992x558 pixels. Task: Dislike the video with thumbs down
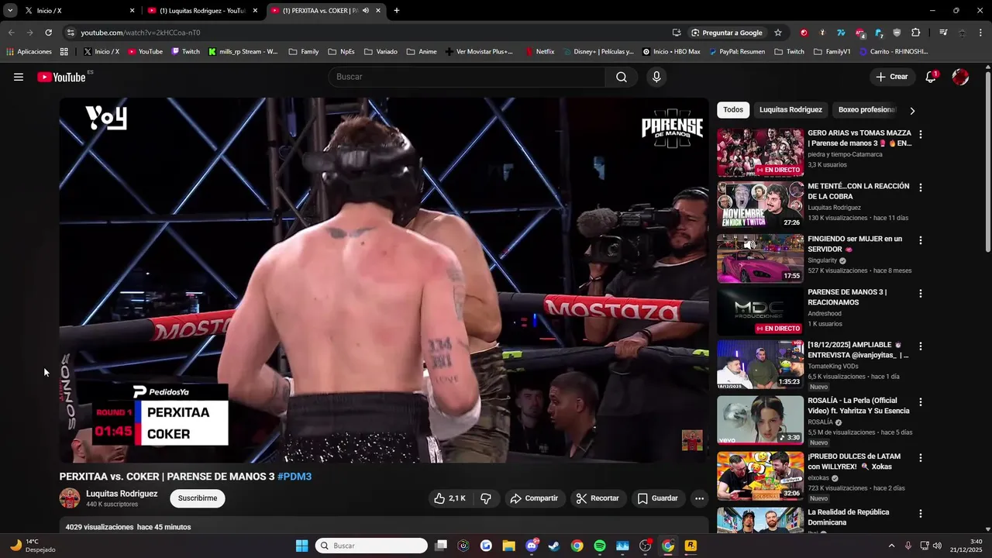(486, 498)
